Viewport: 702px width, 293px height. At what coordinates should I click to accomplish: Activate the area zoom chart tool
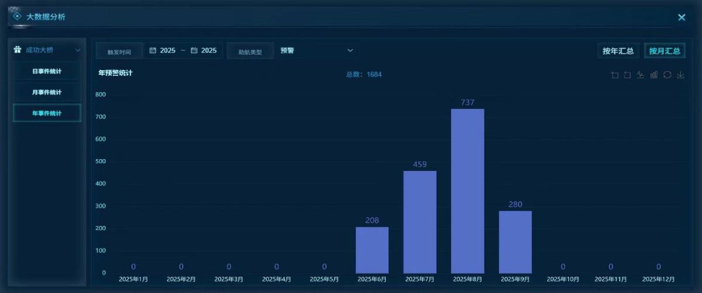coord(615,75)
